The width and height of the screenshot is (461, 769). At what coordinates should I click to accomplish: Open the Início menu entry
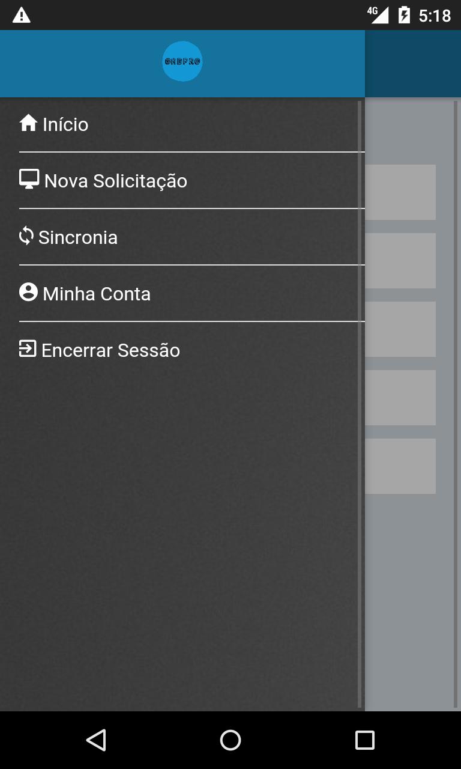tap(65, 124)
